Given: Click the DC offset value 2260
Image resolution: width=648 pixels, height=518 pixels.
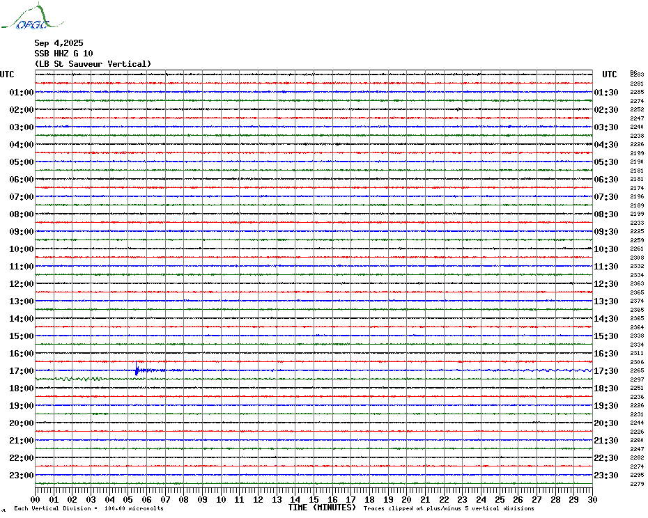Looking at the screenshot, I should [x=637, y=440].
